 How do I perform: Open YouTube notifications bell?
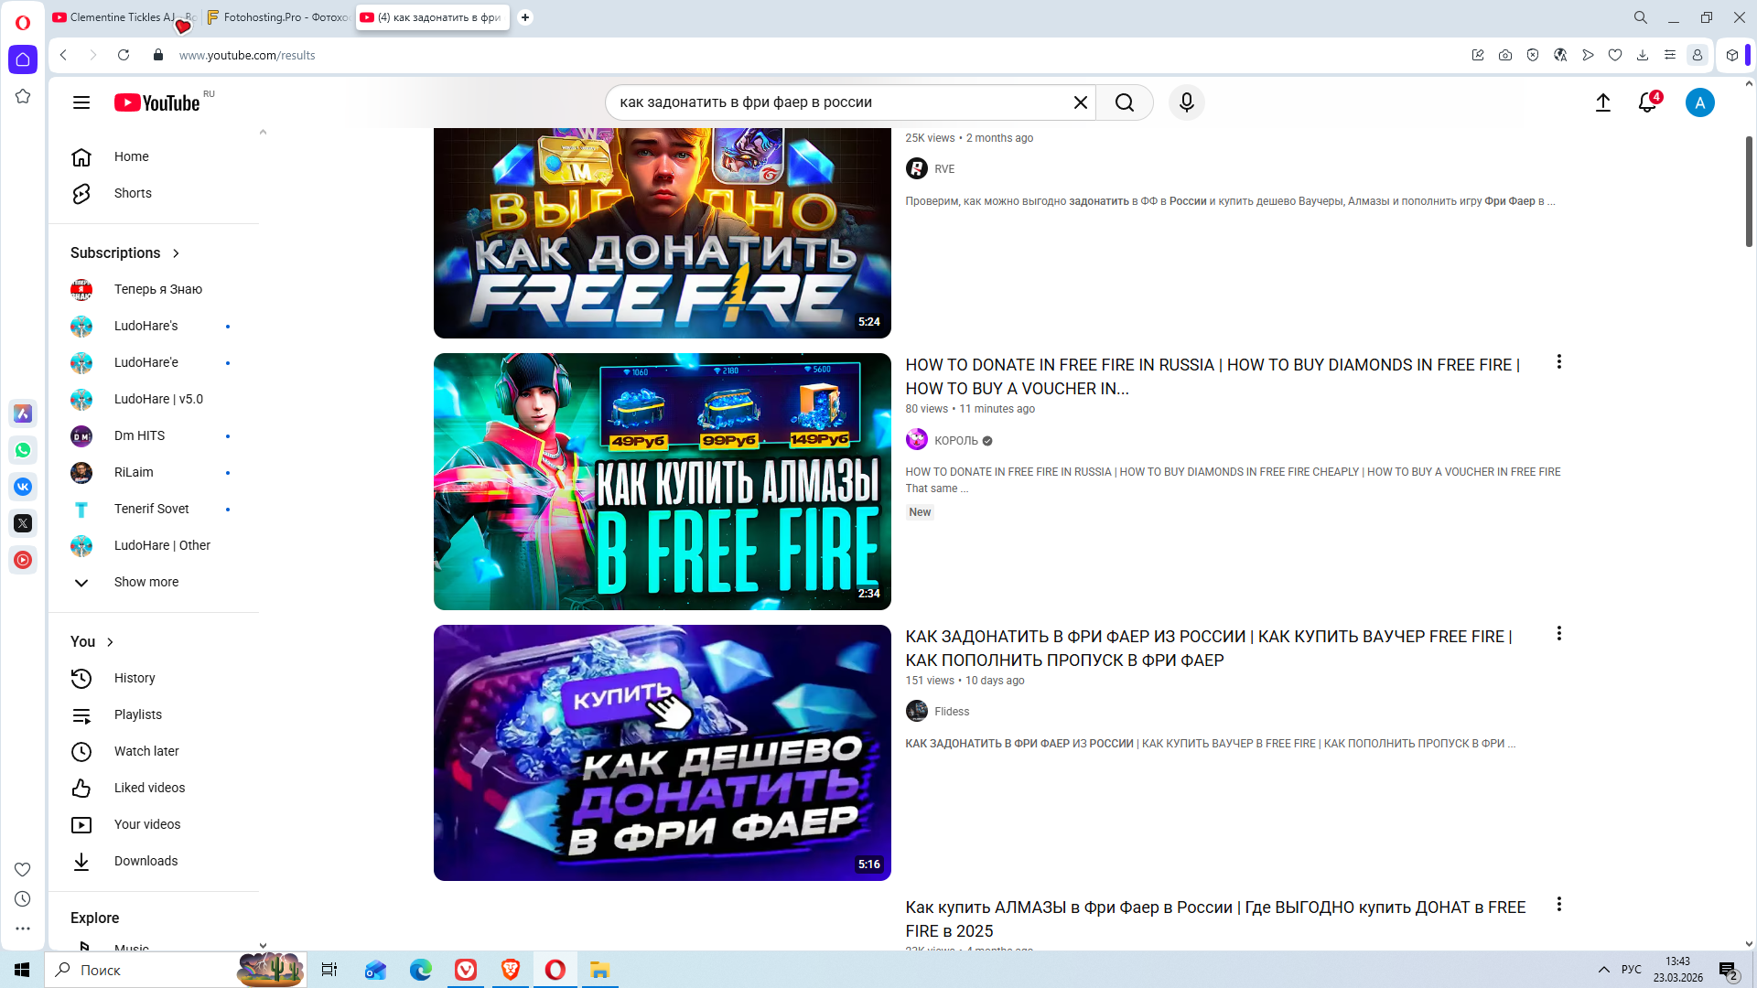[x=1647, y=102]
